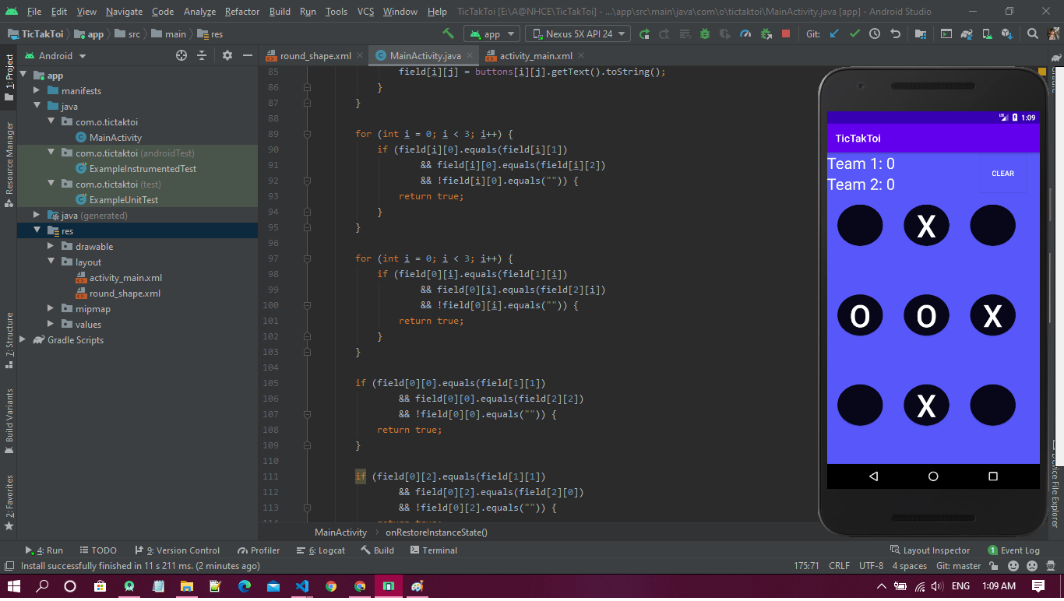
Task: Click Attach Debugger to Android Process icon
Action: (766, 33)
